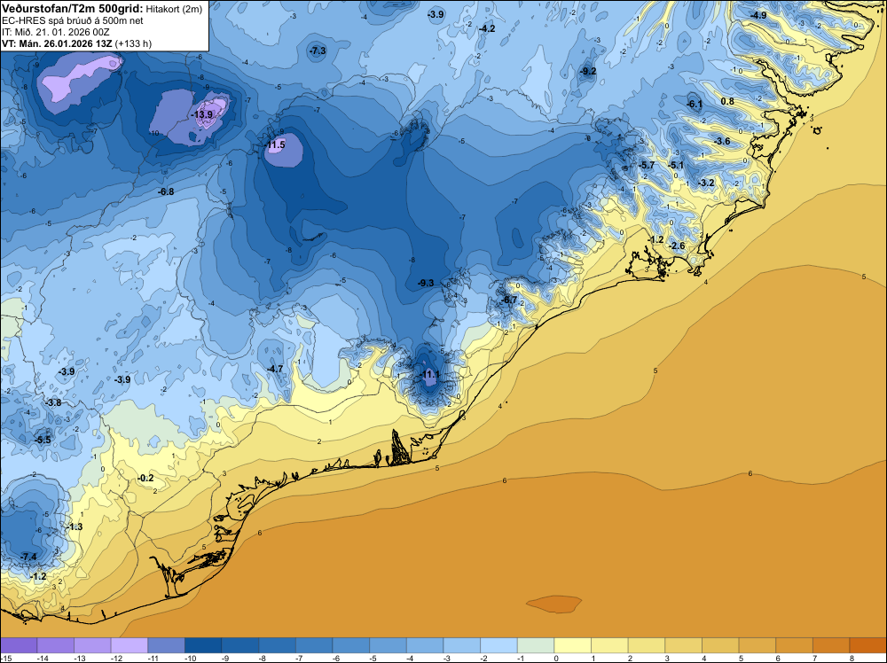
Task: Click the legend swatch labeled 3
Action: (683, 646)
